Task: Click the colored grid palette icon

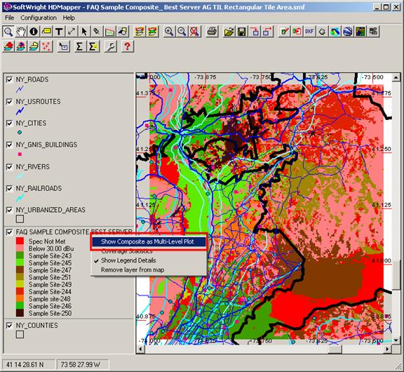Action: 361,32
